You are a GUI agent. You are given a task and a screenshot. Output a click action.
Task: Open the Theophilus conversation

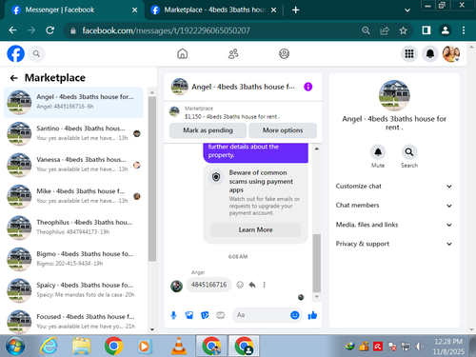click(x=73, y=228)
